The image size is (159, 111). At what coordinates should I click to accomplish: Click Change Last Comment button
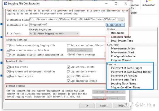point(109,98)
